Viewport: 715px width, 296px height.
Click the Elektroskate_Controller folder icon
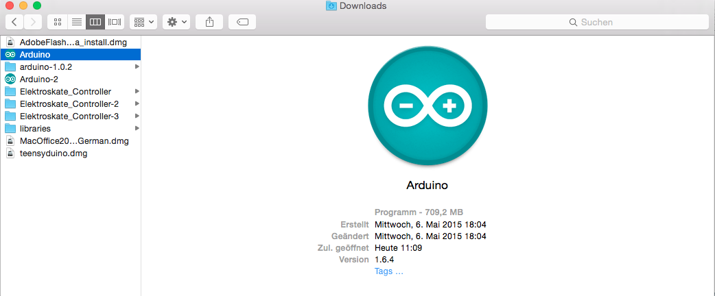(10, 91)
